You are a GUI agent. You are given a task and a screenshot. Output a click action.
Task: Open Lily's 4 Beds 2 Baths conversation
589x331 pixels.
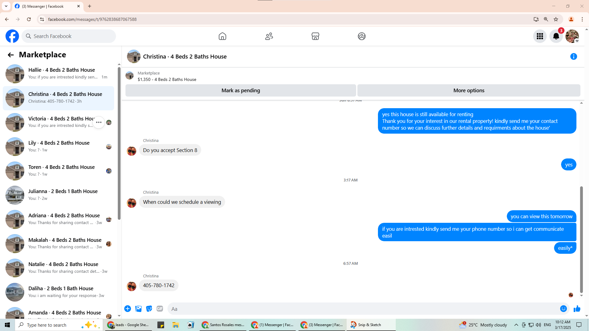(x=58, y=146)
